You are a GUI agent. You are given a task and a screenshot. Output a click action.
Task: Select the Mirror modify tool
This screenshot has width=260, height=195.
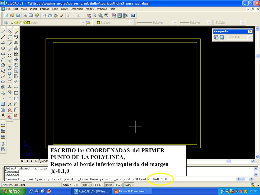pyautogui.click(x=16, y=43)
